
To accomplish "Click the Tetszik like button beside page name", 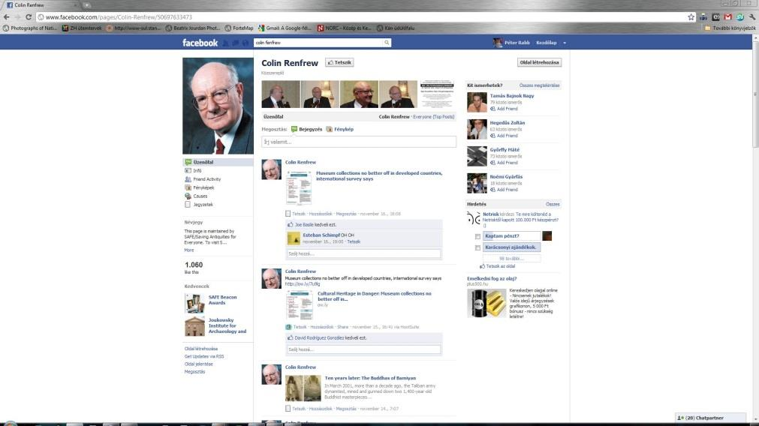I will coord(339,62).
